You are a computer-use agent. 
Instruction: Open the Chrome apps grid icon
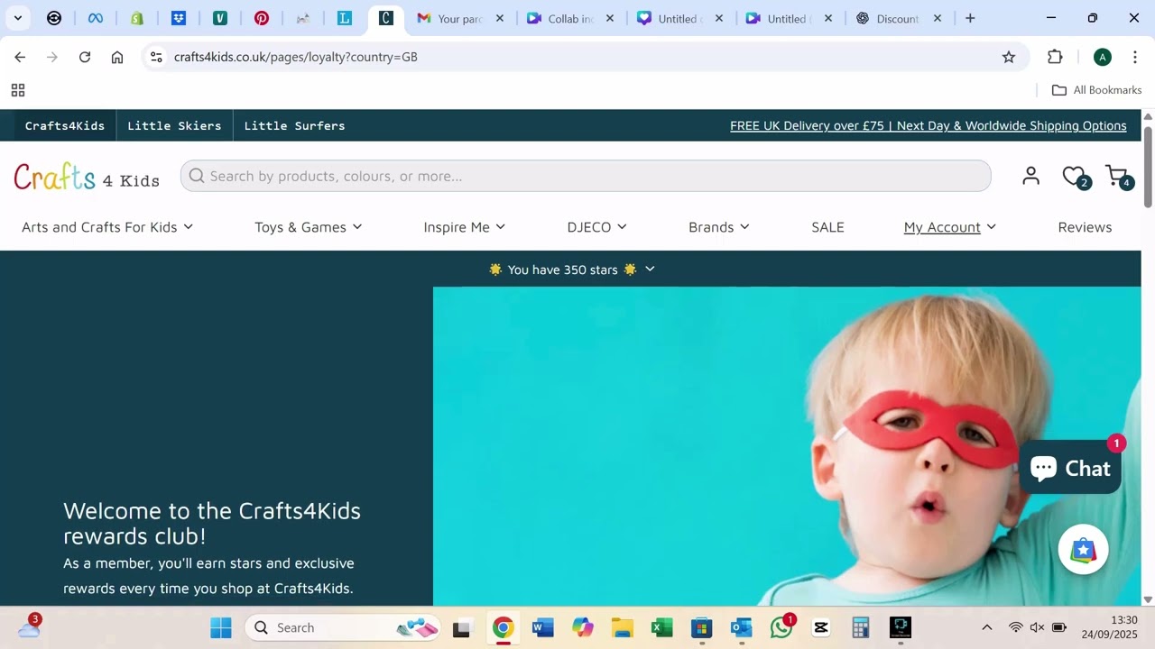(x=18, y=90)
